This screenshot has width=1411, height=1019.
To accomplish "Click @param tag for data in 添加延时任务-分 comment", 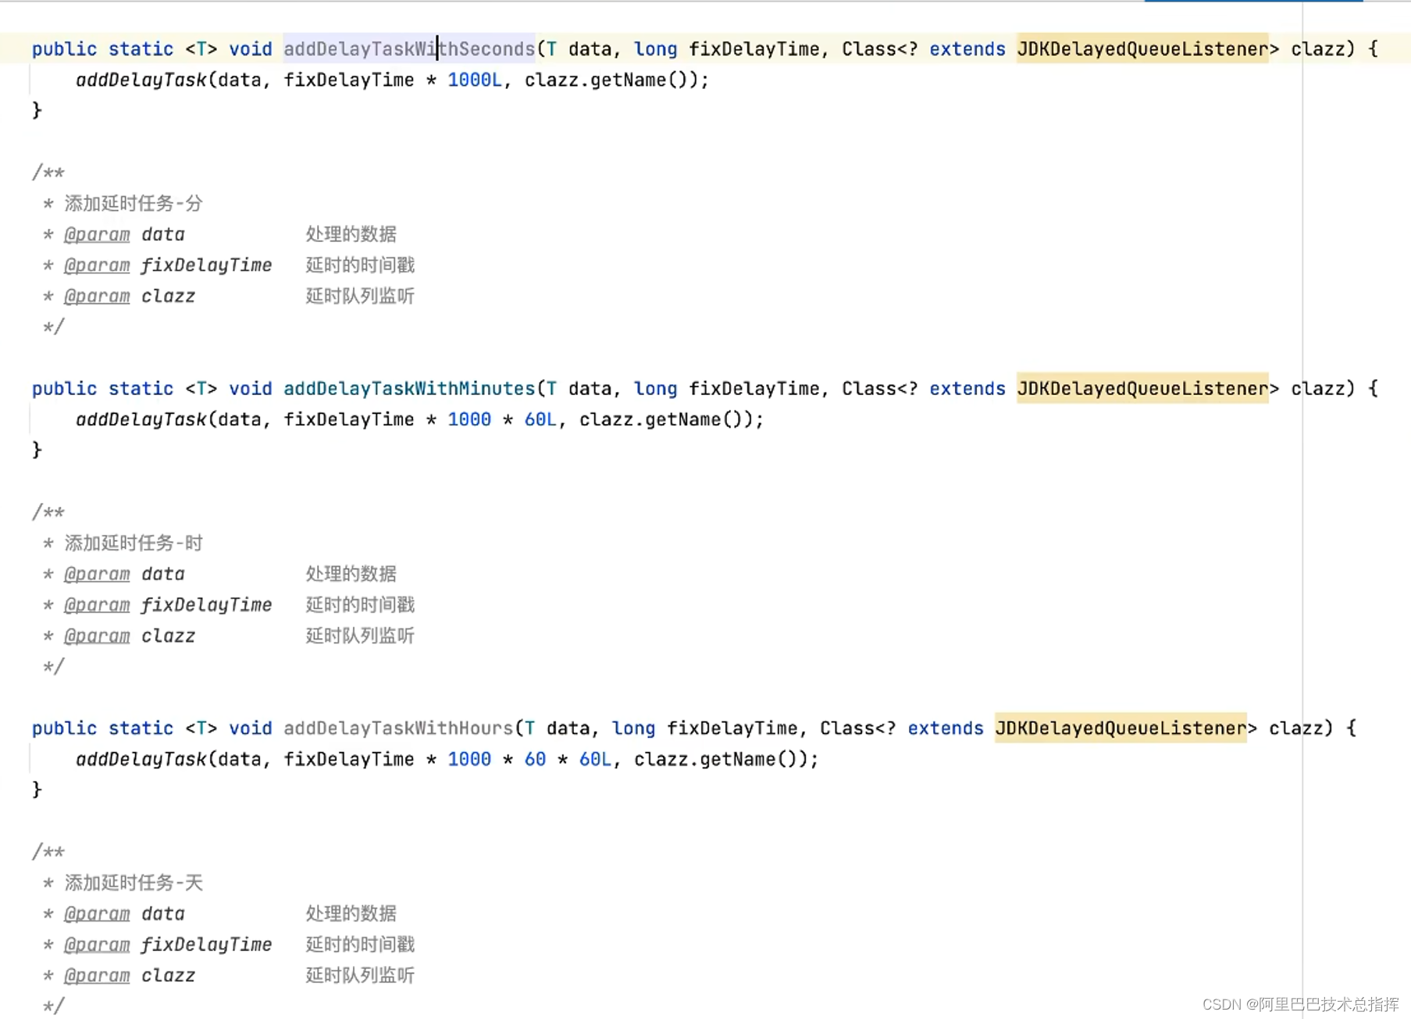I will 97,235.
